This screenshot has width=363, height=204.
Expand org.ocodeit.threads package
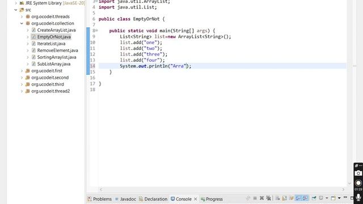[22, 16]
